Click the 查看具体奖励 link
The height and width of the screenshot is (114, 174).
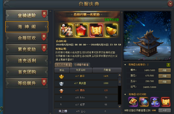[112, 20]
